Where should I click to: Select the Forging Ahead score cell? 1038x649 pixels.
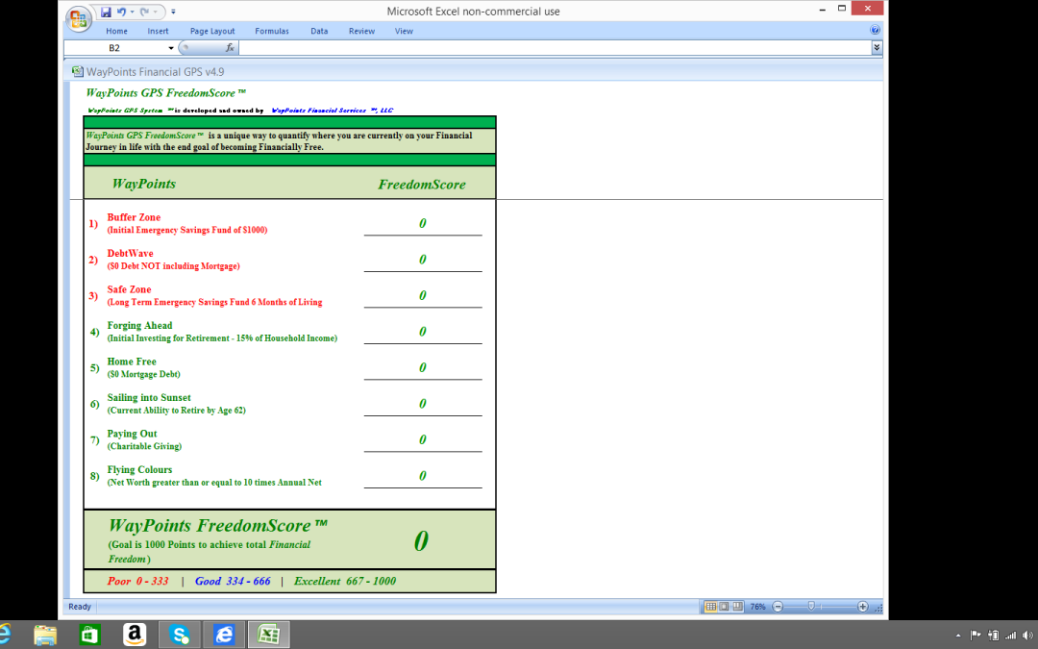click(422, 332)
